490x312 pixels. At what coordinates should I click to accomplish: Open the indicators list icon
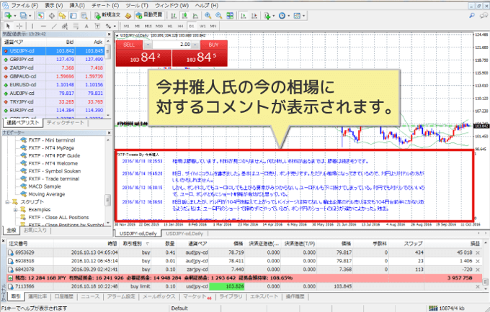point(267,16)
